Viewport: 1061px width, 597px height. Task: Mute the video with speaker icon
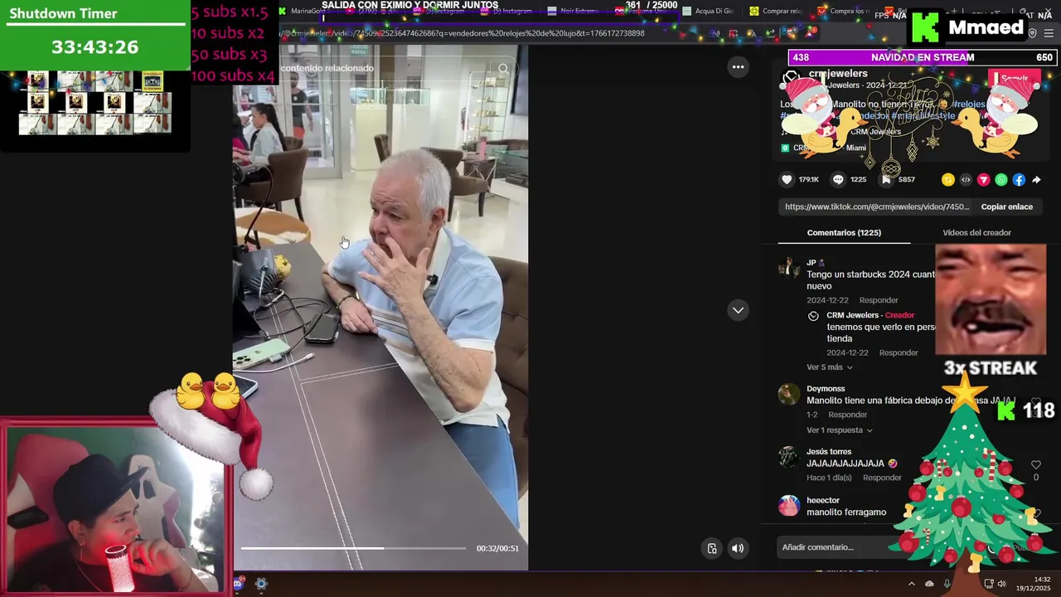738,548
